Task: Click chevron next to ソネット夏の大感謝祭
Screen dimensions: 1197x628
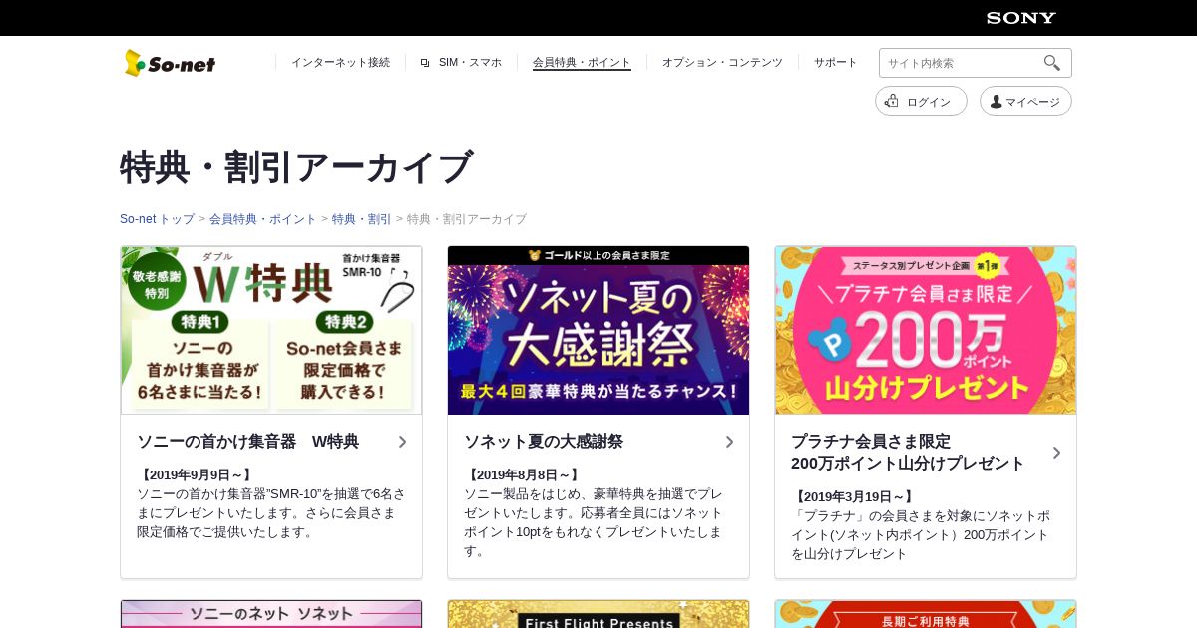Action: point(729,442)
